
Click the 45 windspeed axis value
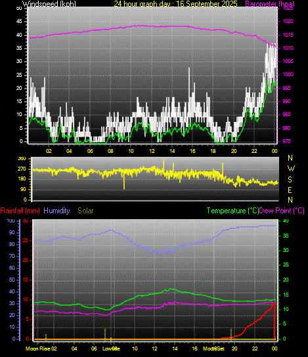point(19,22)
